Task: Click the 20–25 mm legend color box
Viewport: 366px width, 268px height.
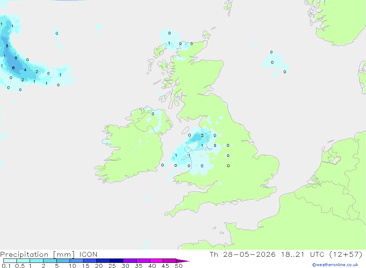Action: [103, 261]
